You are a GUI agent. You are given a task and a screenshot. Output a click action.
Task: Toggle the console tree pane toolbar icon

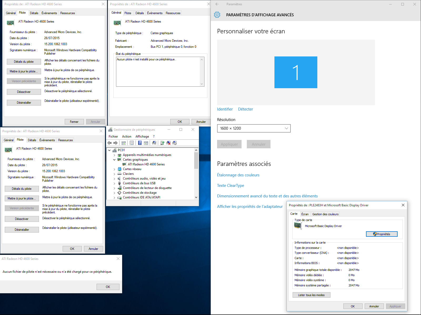[x=124, y=143]
